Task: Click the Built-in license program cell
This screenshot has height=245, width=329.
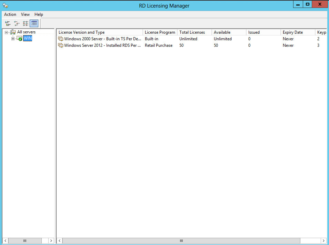Action: pyautogui.click(x=151, y=39)
